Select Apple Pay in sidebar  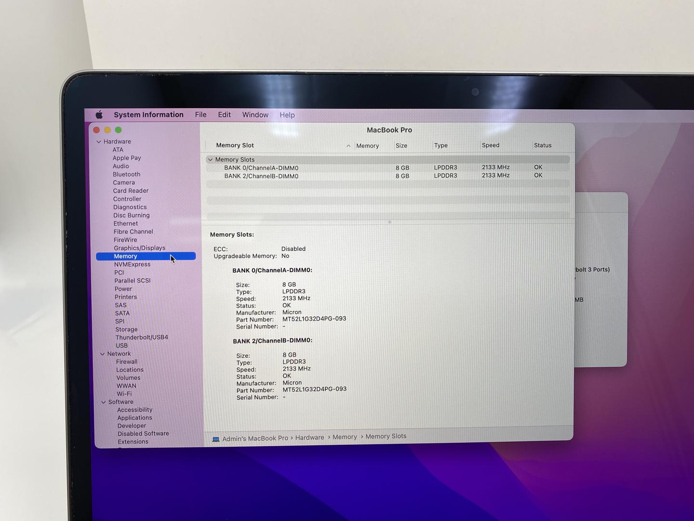(127, 158)
